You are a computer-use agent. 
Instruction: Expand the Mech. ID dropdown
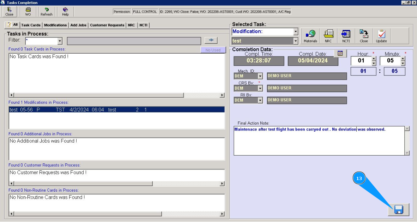tap(260, 76)
